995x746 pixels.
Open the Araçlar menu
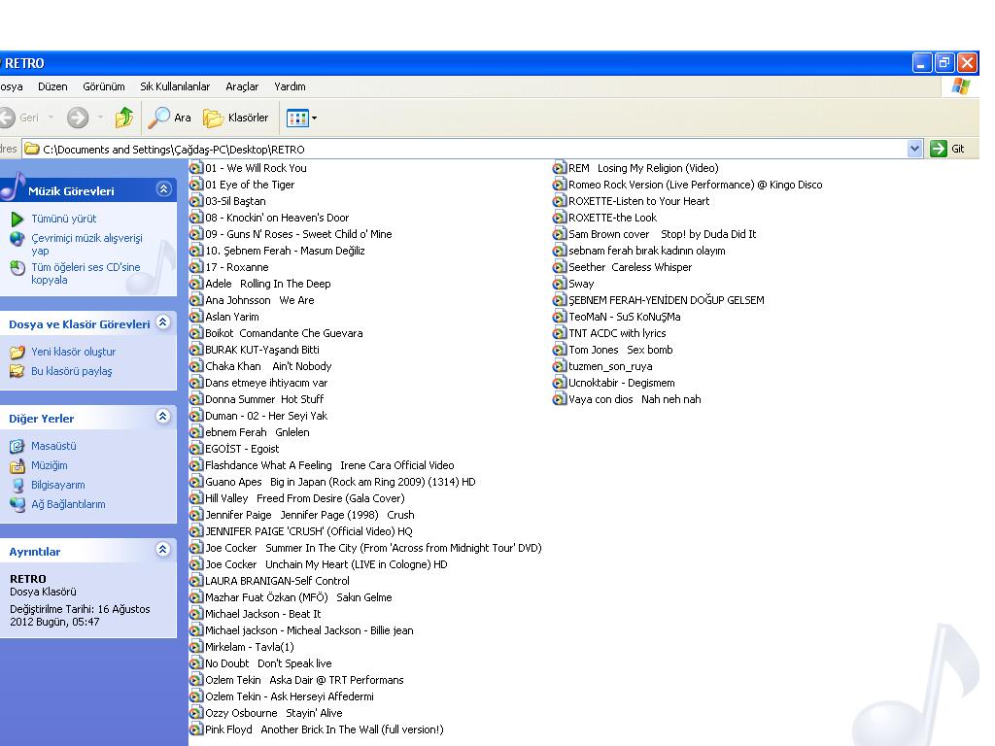pos(242,86)
